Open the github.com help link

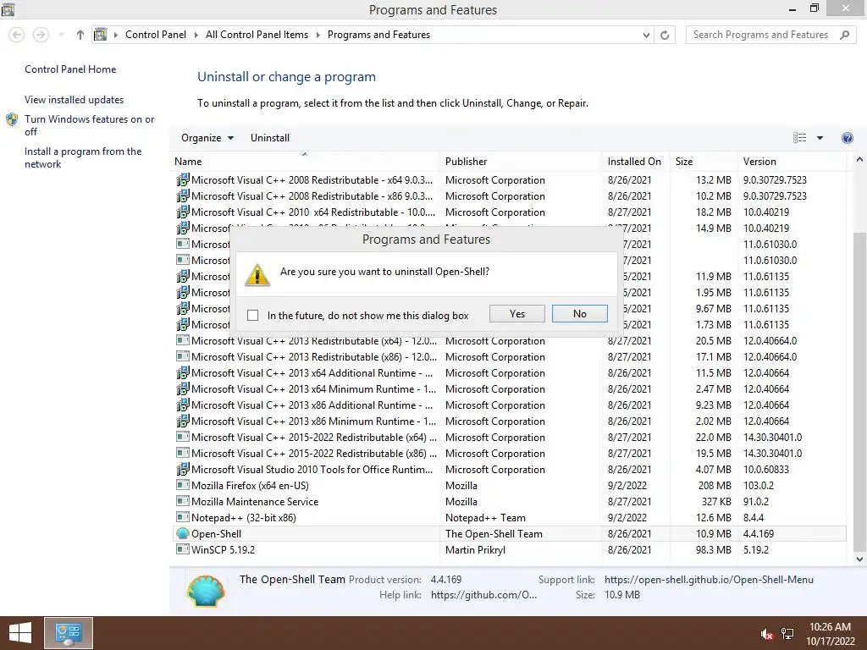[483, 595]
